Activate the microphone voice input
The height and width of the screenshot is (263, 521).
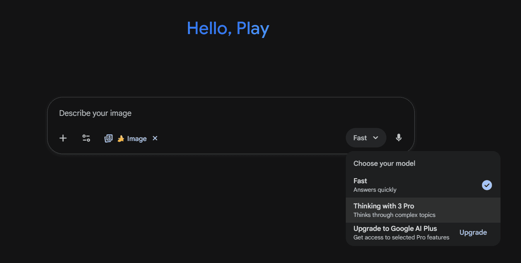click(399, 138)
